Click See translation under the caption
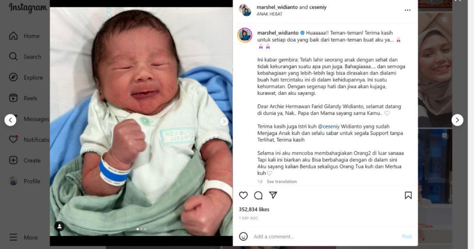This screenshot has height=249, width=474. pos(282,181)
